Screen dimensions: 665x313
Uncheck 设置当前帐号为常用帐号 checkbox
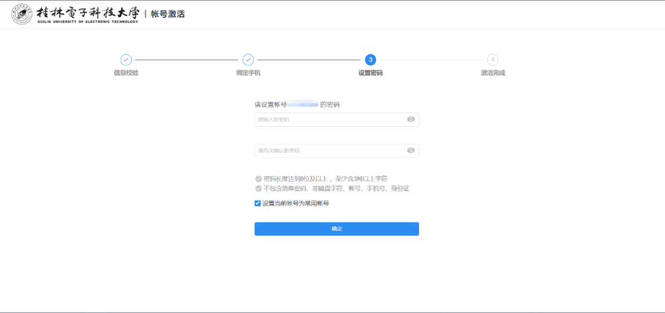(x=258, y=203)
